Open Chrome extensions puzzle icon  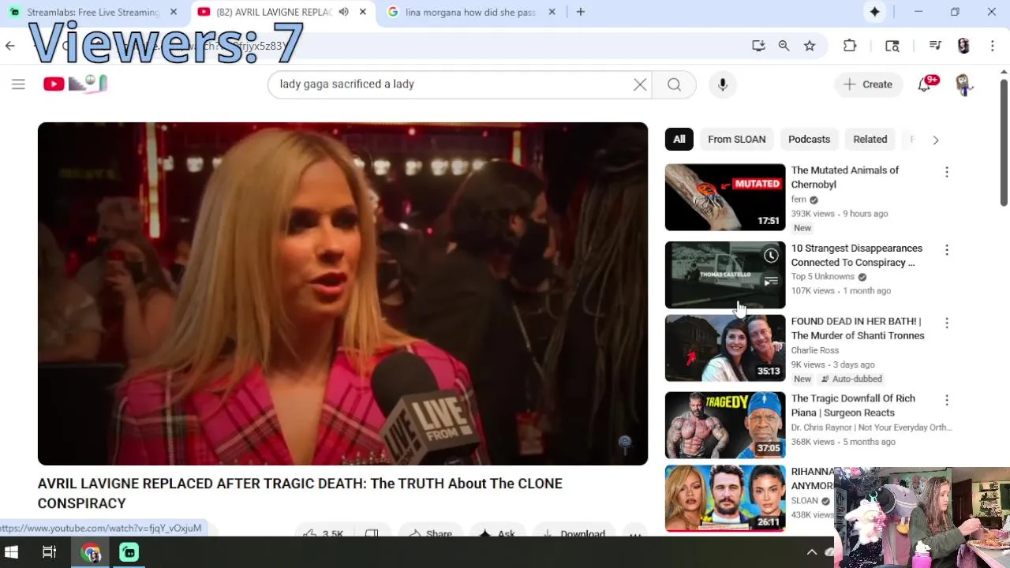pos(850,46)
